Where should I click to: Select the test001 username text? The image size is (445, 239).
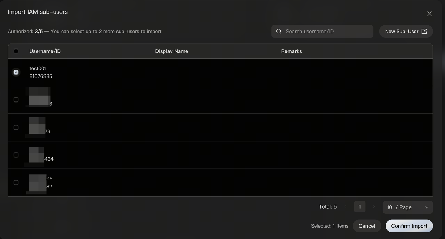(38, 68)
